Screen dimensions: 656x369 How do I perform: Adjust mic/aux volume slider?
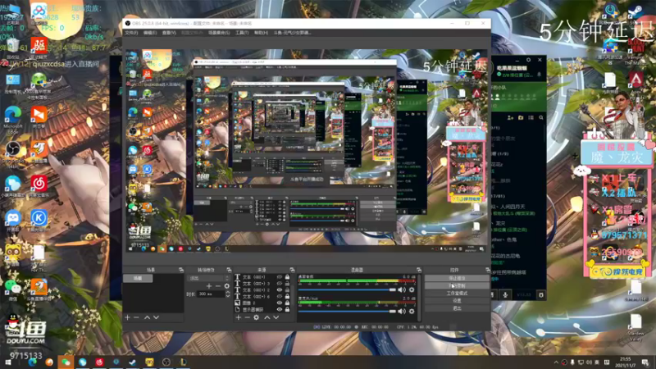pyautogui.click(x=347, y=312)
